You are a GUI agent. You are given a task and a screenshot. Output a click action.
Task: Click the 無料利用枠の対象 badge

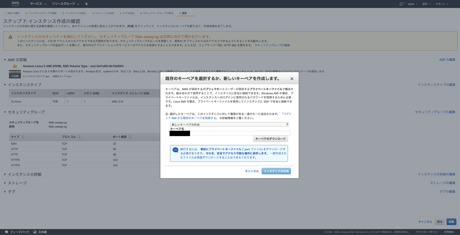point(15,74)
